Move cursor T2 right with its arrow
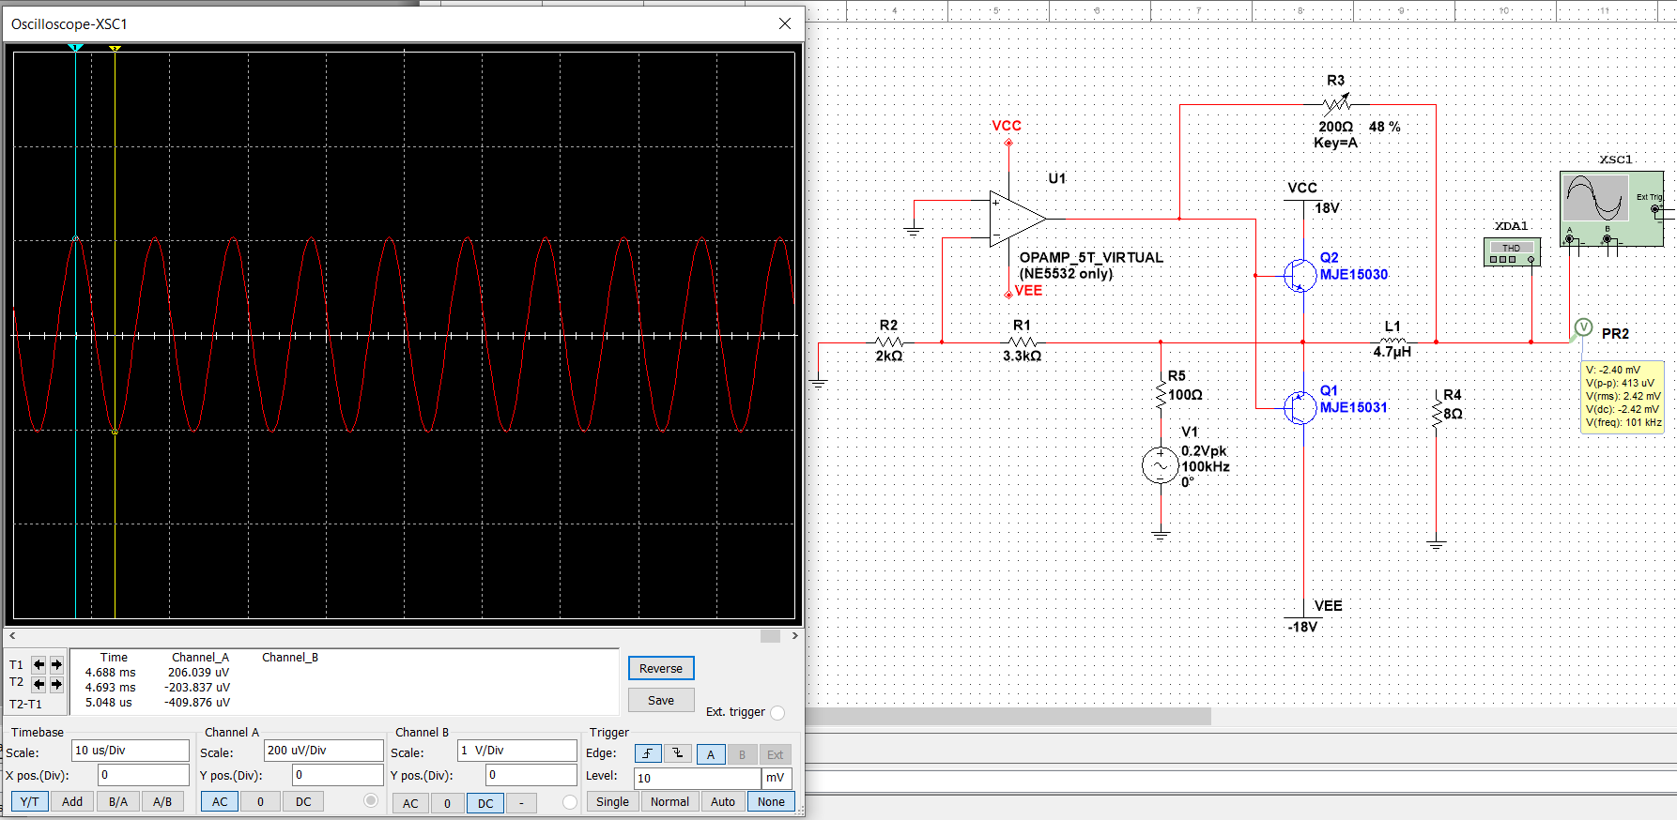 [x=56, y=684]
